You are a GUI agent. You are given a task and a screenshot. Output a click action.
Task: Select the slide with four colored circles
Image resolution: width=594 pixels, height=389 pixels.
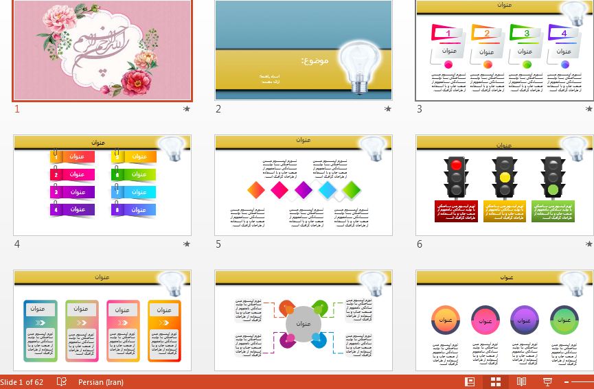(505, 320)
